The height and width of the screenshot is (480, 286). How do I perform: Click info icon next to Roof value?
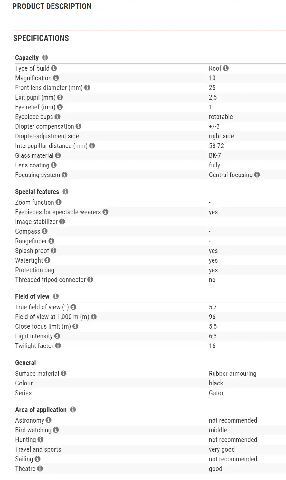click(226, 68)
